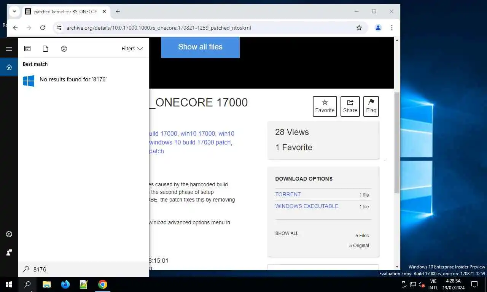Select the 'No results found for 8176' entry

[x=84, y=79]
